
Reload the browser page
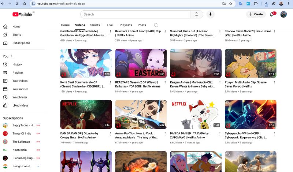[x=17, y=4]
